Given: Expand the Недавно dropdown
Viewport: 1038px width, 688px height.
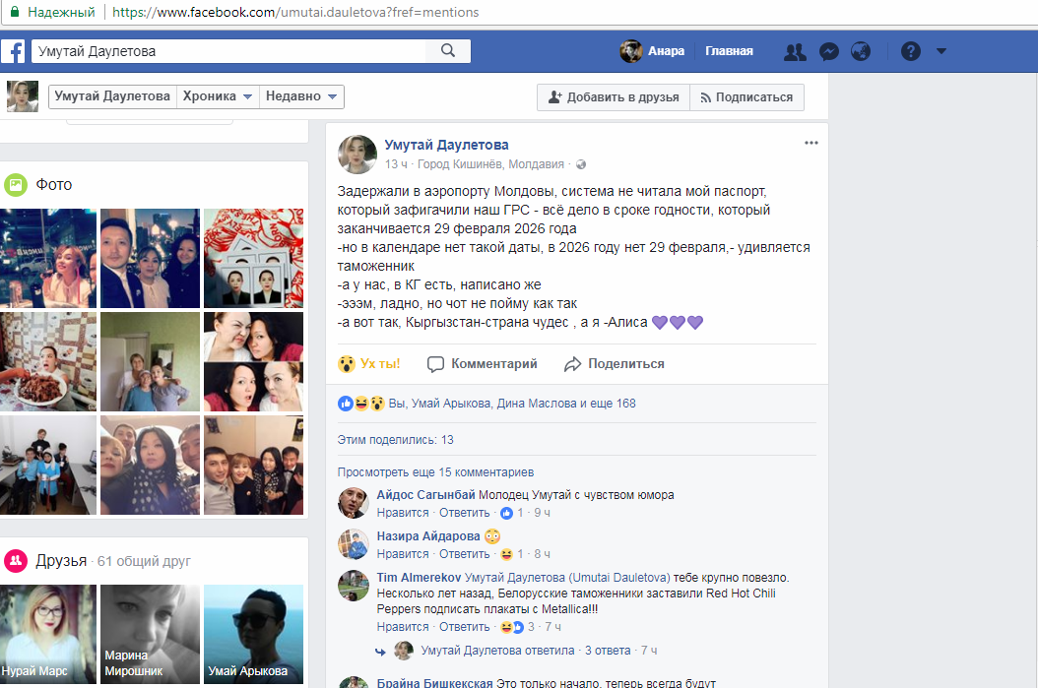Looking at the screenshot, I should [x=301, y=96].
